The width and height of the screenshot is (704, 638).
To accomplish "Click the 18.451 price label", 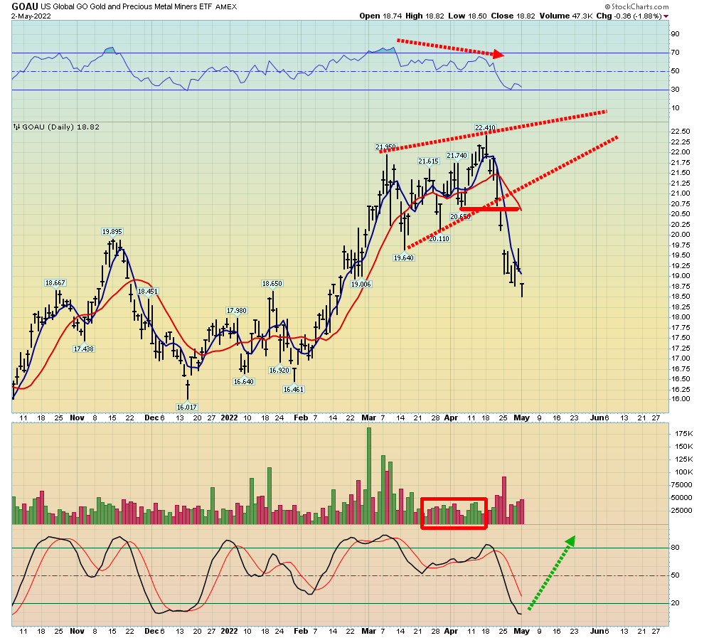I will (x=148, y=292).
